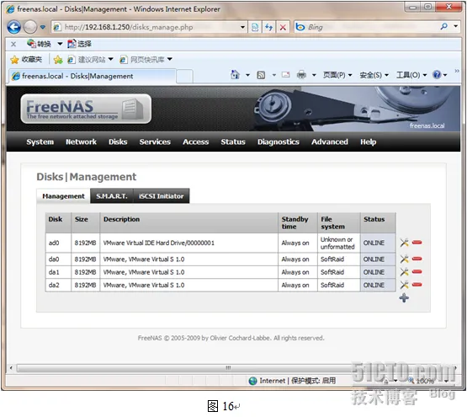Edit the ad0 disk with wrench icon
The height and width of the screenshot is (417, 467).
point(404,243)
